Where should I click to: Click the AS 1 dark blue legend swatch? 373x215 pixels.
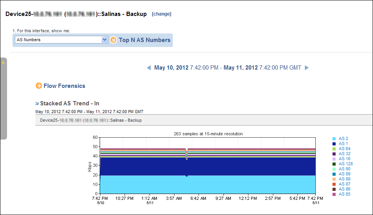point(334,144)
